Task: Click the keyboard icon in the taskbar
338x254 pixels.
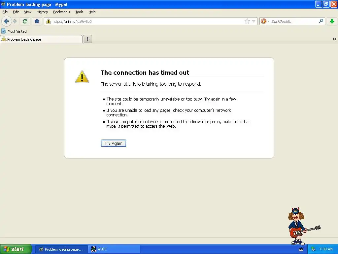Action: 301,249
